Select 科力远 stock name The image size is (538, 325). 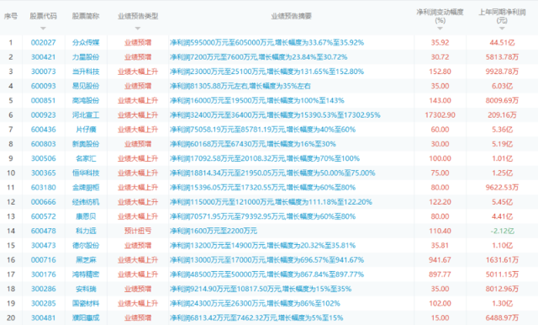point(86,231)
